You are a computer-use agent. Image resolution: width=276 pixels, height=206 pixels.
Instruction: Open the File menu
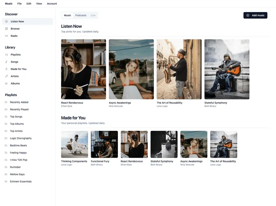pyautogui.click(x=19, y=4)
